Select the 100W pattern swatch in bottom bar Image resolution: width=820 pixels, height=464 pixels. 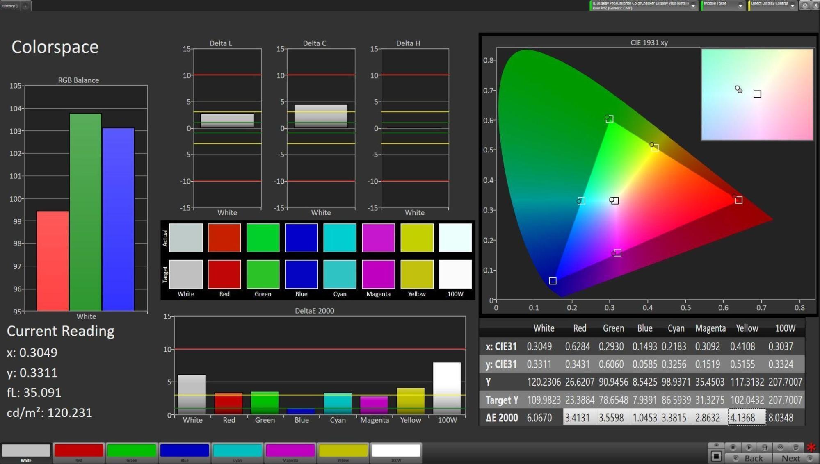click(x=396, y=453)
